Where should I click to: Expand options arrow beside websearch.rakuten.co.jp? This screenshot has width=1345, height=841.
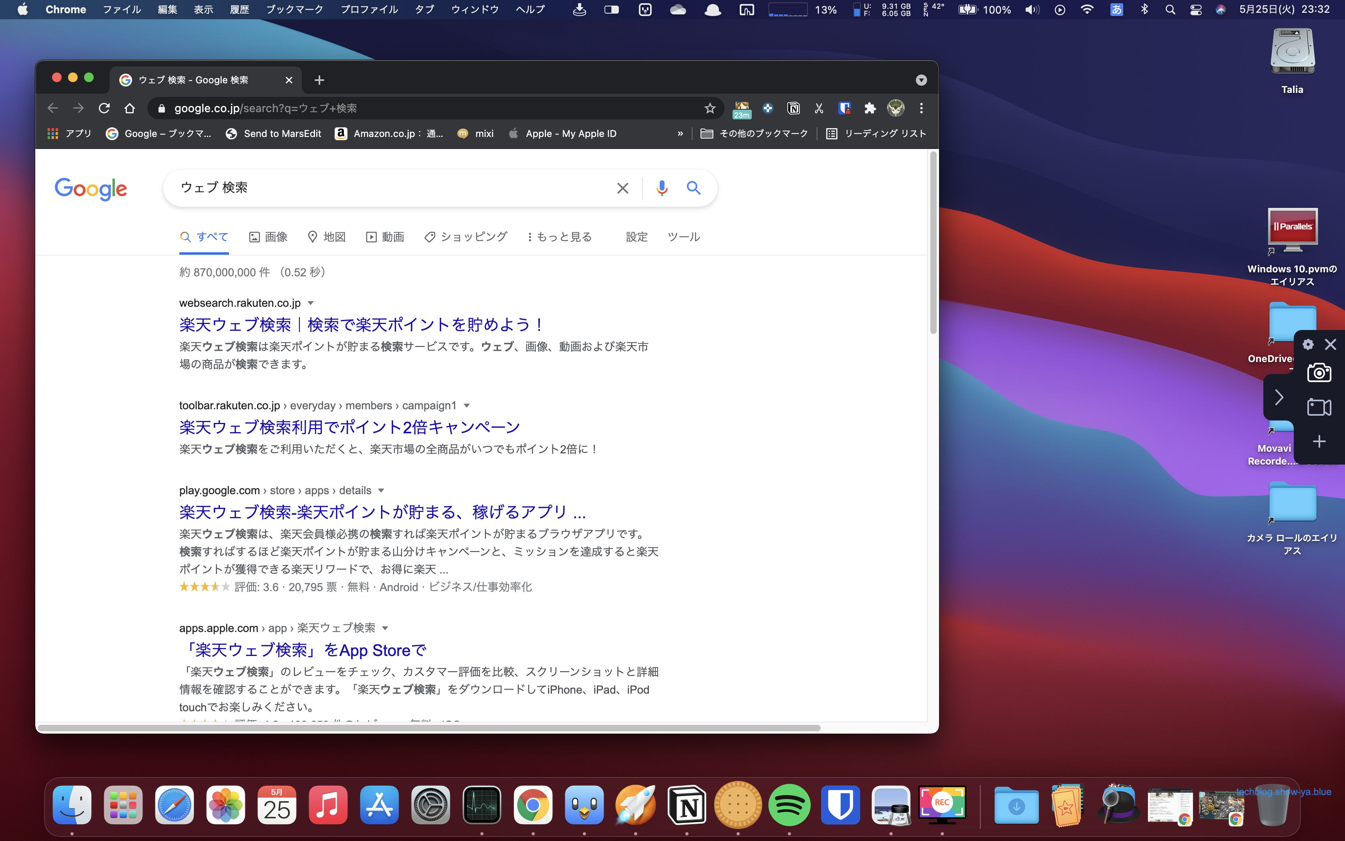[311, 303]
